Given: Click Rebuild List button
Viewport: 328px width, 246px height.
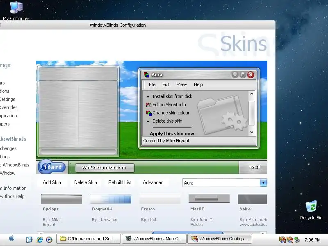Looking at the screenshot, I should point(119,182).
